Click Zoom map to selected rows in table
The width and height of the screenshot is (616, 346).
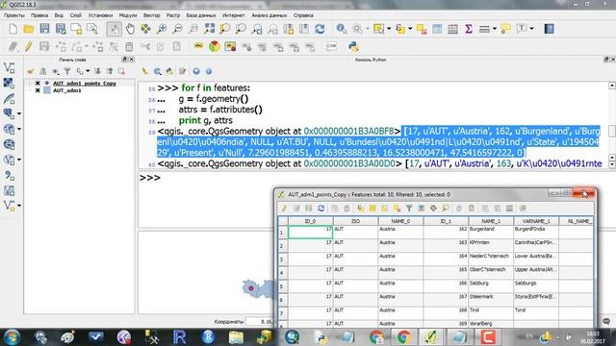(446, 209)
